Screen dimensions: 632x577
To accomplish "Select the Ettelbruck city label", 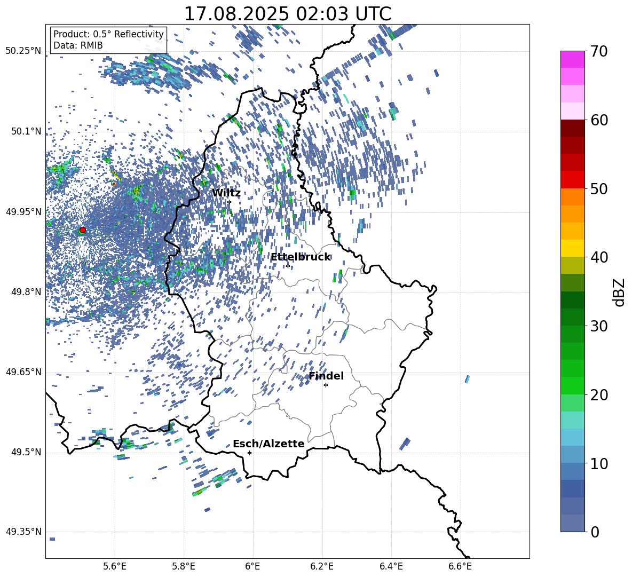I will [x=301, y=257].
